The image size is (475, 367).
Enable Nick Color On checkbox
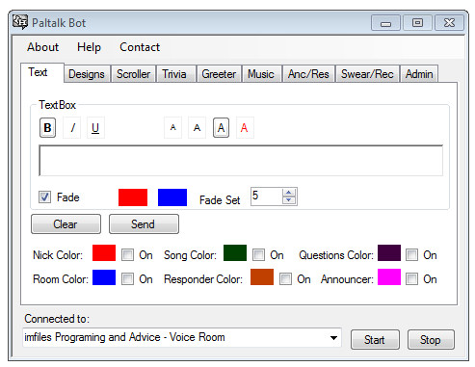[x=127, y=255]
